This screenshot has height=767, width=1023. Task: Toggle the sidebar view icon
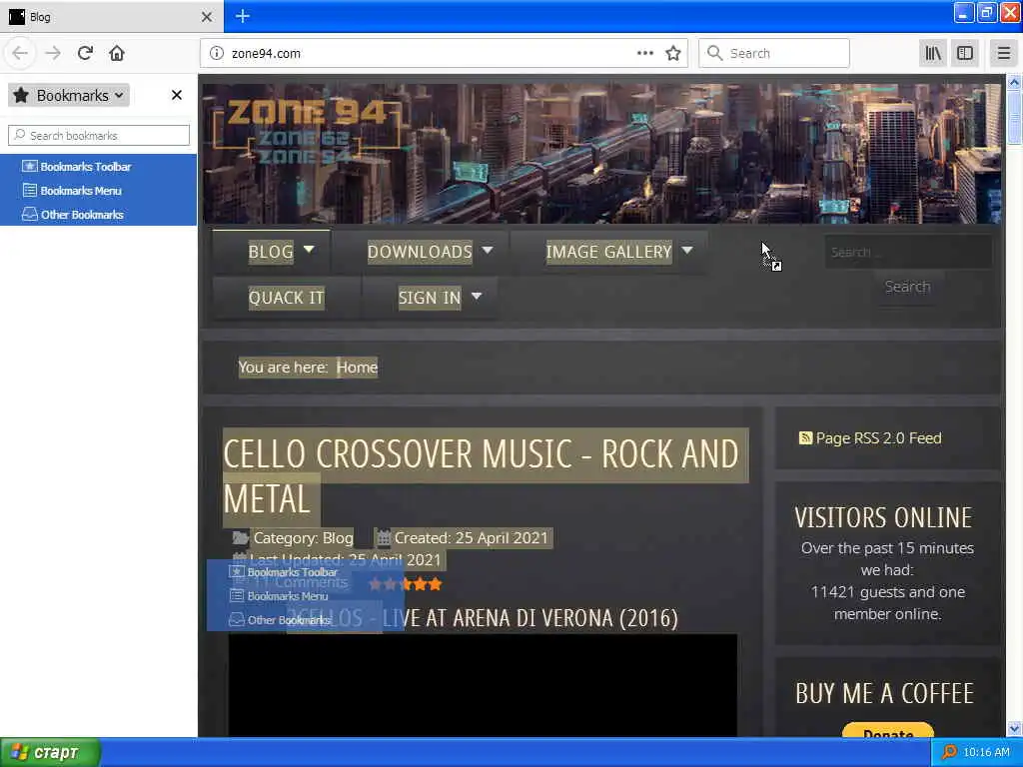(965, 54)
